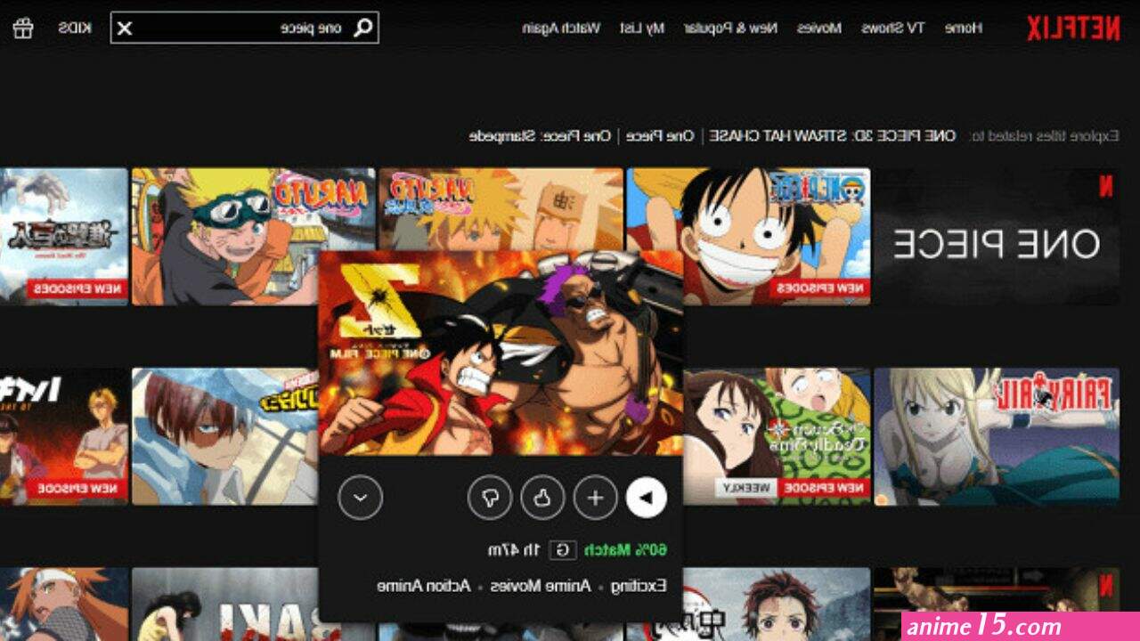Open the Movies menu item

818,28
